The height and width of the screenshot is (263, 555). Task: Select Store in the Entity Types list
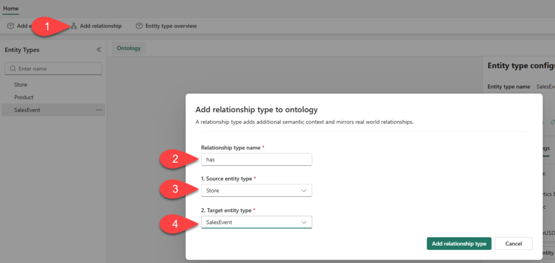pyautogui.click(x=21, y=85)
